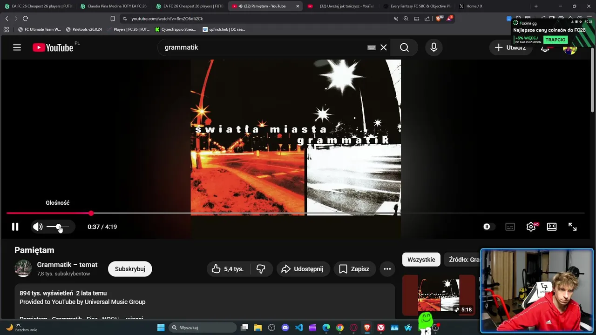Open a new browser tab

point(536,6)
